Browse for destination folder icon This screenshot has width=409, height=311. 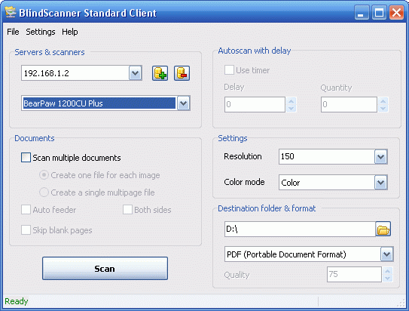click(383, 229)
